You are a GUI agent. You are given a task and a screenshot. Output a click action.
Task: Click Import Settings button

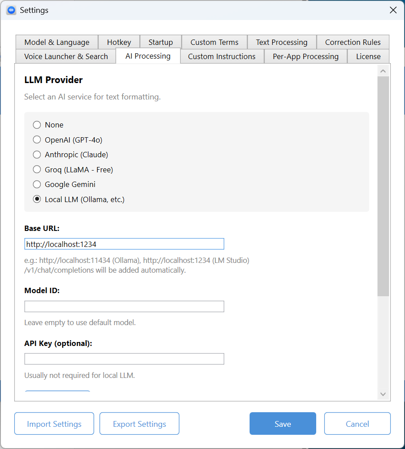click(54, 424)
